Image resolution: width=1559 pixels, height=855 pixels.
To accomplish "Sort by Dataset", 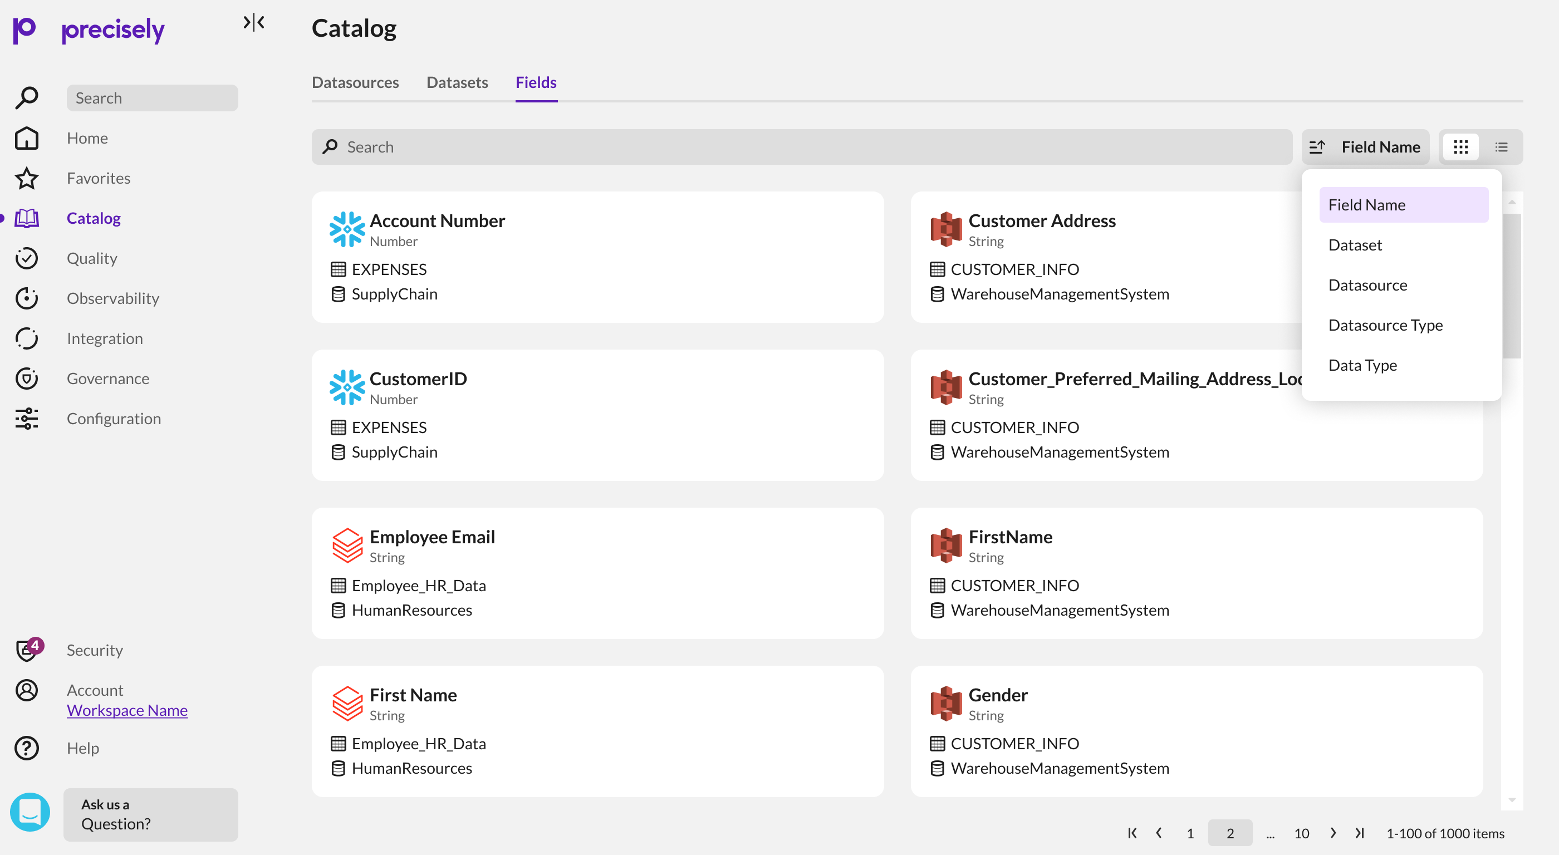I will [1404, 245].
